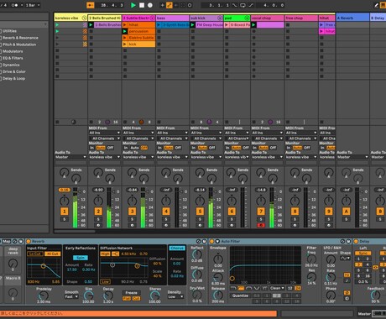The image size is (386, 319).
Task: Click the Auto Filter device activator
Action: (x=211, y=241)
